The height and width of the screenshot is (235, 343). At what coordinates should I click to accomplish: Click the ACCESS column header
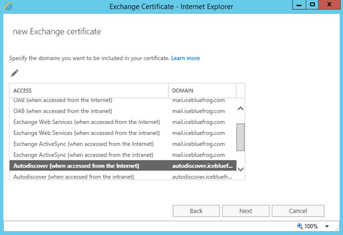point(89,90)
